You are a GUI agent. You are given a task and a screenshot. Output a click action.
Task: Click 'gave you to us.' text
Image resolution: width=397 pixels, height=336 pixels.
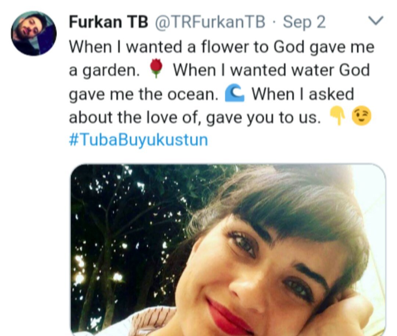tap(263, 118)
